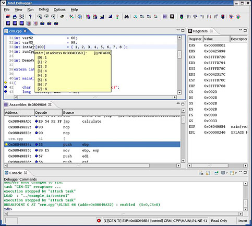
Task: Minimize the Console panel
Action: pyautogui.click(x=241, y=172)
